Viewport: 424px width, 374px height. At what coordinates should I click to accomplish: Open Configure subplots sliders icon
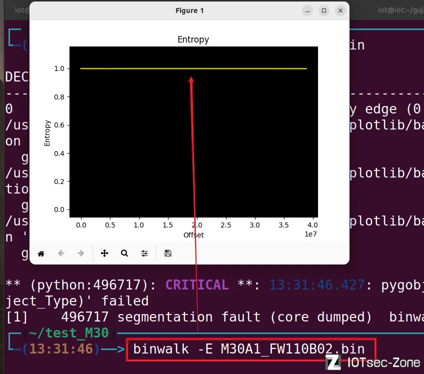[x=144, y=253]
